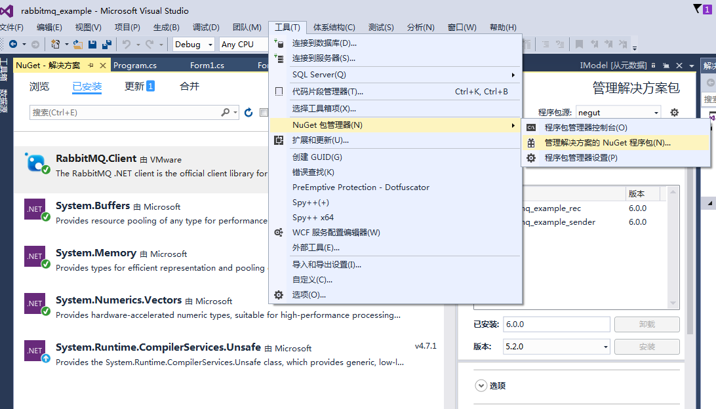This screenshot has width=716, height=409.
Task: Click the Toggle Bookmark icon
Action: (x=579, y=45)
